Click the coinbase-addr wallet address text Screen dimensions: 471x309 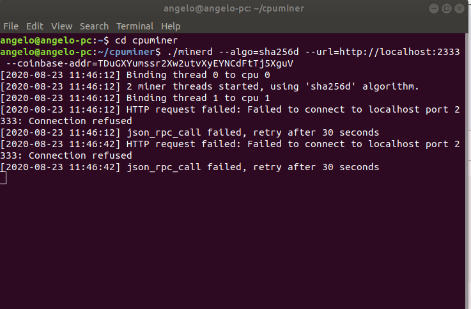196,63
